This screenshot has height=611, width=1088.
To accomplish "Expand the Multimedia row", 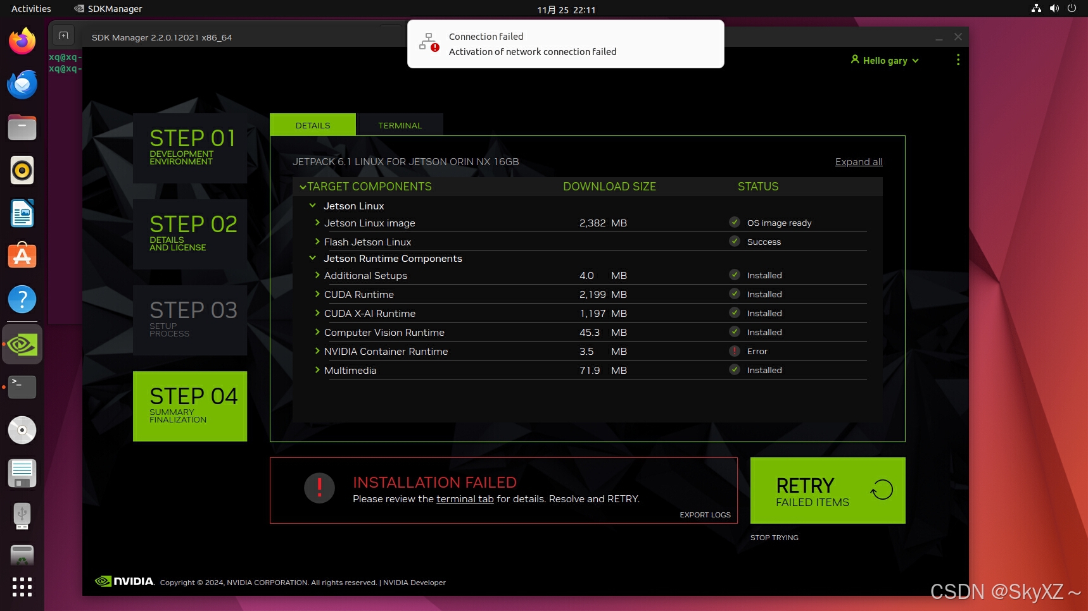I will tap(317, 370).
